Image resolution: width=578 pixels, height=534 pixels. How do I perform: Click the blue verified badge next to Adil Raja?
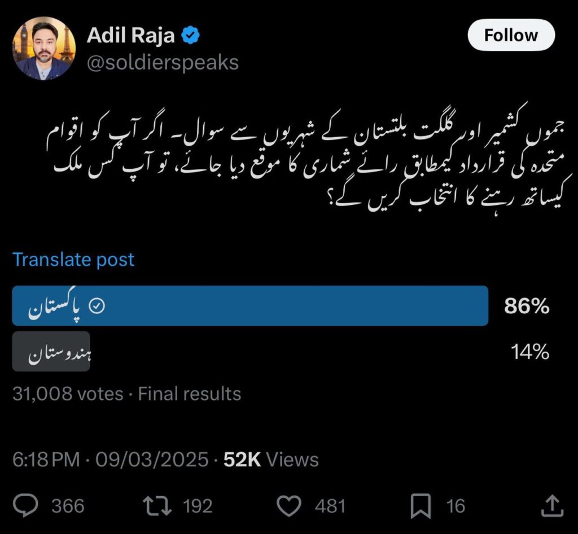(x=190, y=36)
